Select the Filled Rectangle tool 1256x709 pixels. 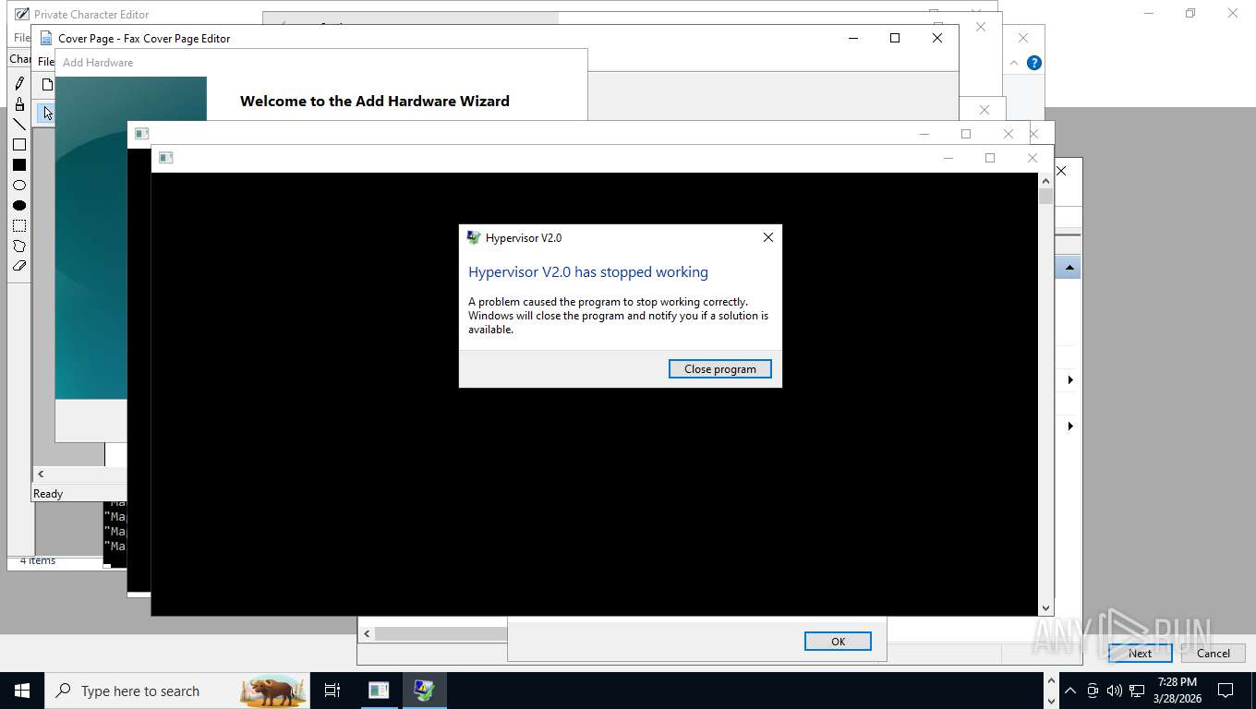19,164
